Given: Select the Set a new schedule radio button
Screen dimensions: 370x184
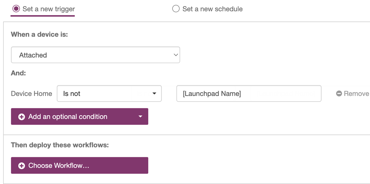Looking at the screenshot, I should pyautogui.click(x=176, y=9).
